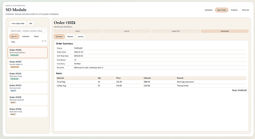Open the Customers section

tap(208, 10)
